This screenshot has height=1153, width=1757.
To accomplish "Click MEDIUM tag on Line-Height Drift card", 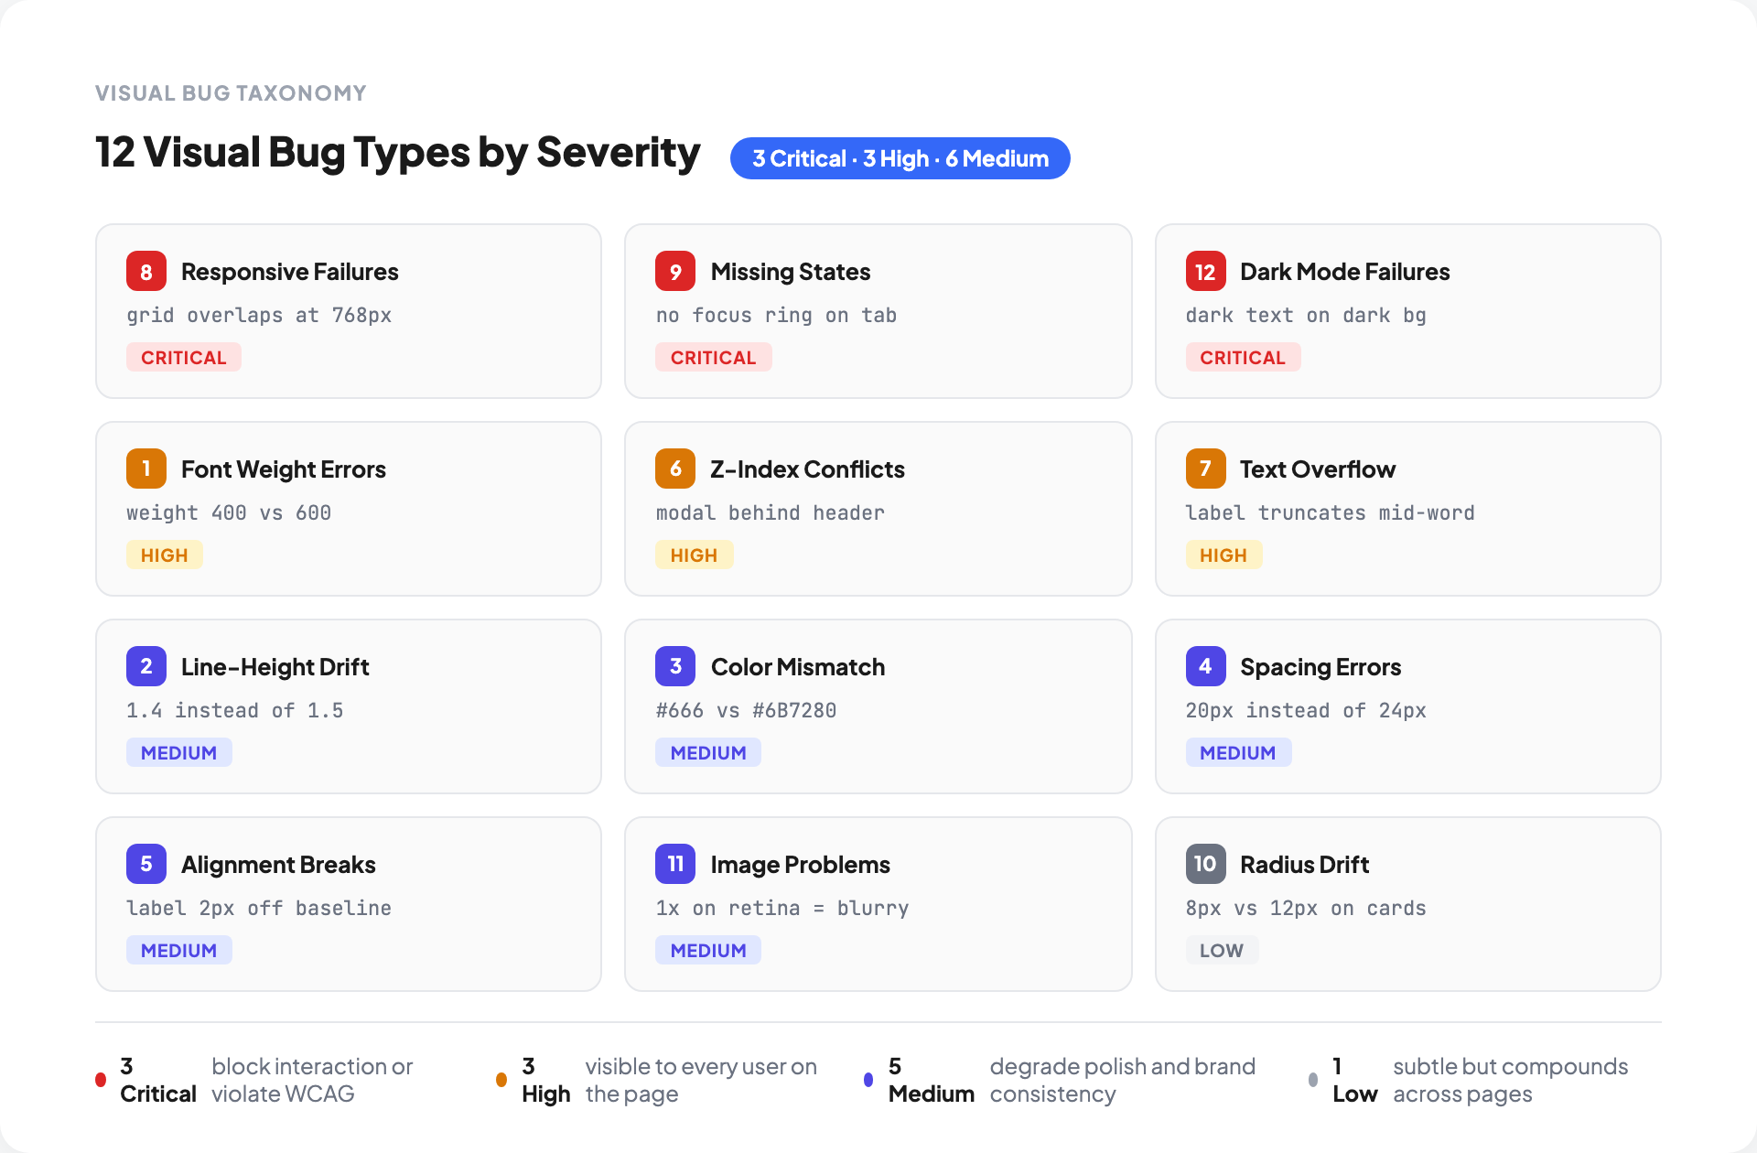I will click(179, 752).
